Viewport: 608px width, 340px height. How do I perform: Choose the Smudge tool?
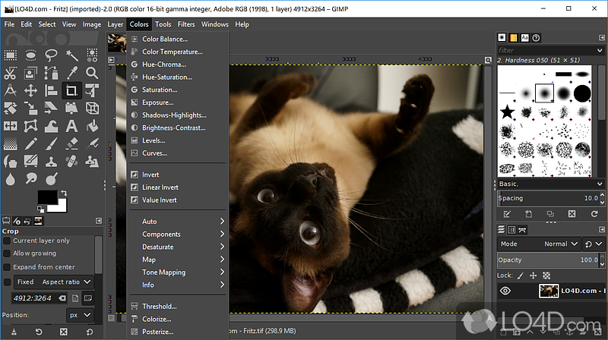30,179
